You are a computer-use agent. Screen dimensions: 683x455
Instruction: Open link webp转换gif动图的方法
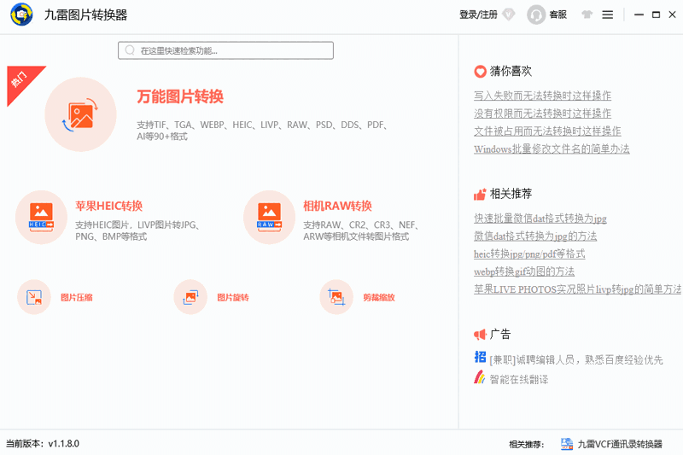point(524,271)
